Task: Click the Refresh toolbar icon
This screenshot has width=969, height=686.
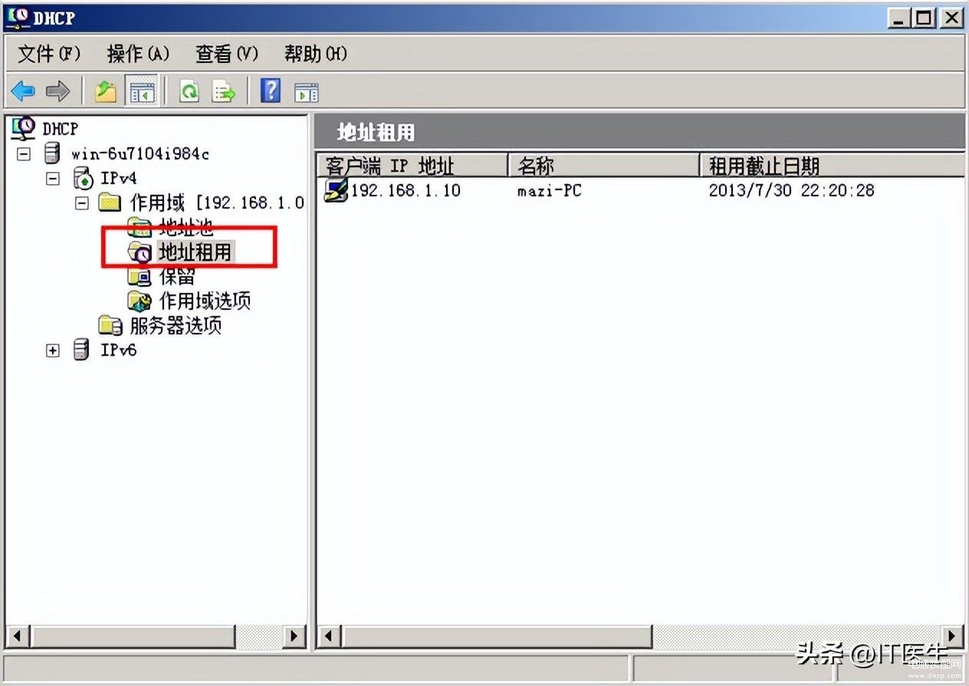Action: tap(189, 92)
